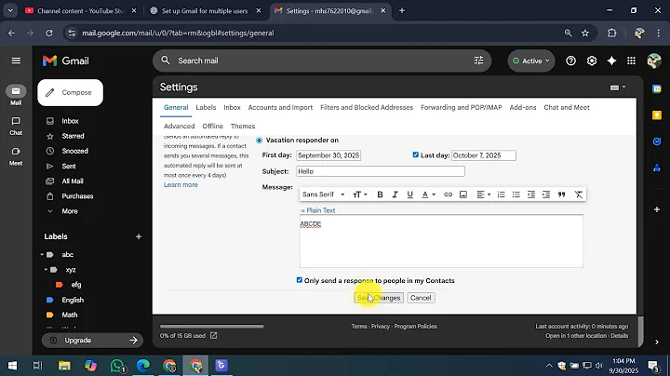Open the account activity Details link
Image resolution: width=670 pixels, height=376 pixels.
pyautogui.click(x=619, y=335)
